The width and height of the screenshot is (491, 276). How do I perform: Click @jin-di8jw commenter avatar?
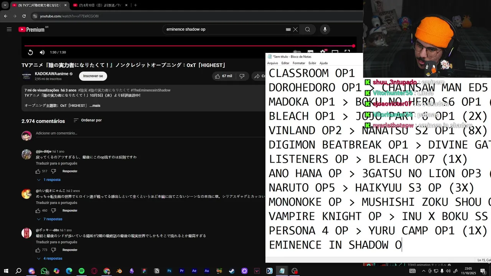coord(26,154)
